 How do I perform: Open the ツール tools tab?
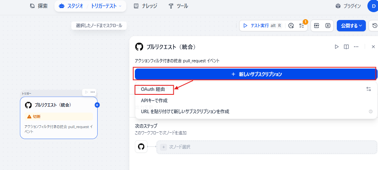(x=178, y=6)
